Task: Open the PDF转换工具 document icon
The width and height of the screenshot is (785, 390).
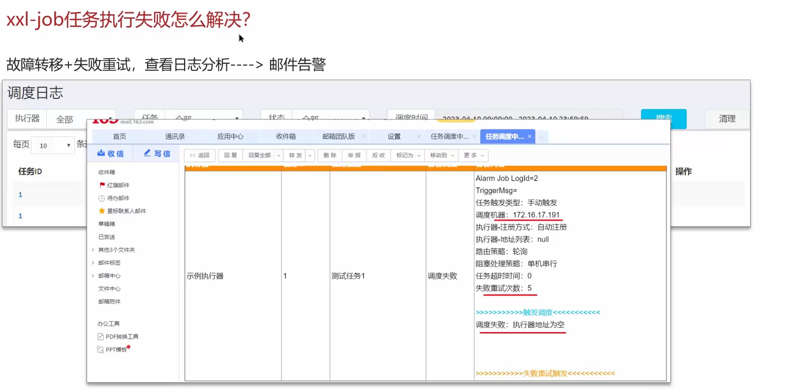Action: click(100, 337)
